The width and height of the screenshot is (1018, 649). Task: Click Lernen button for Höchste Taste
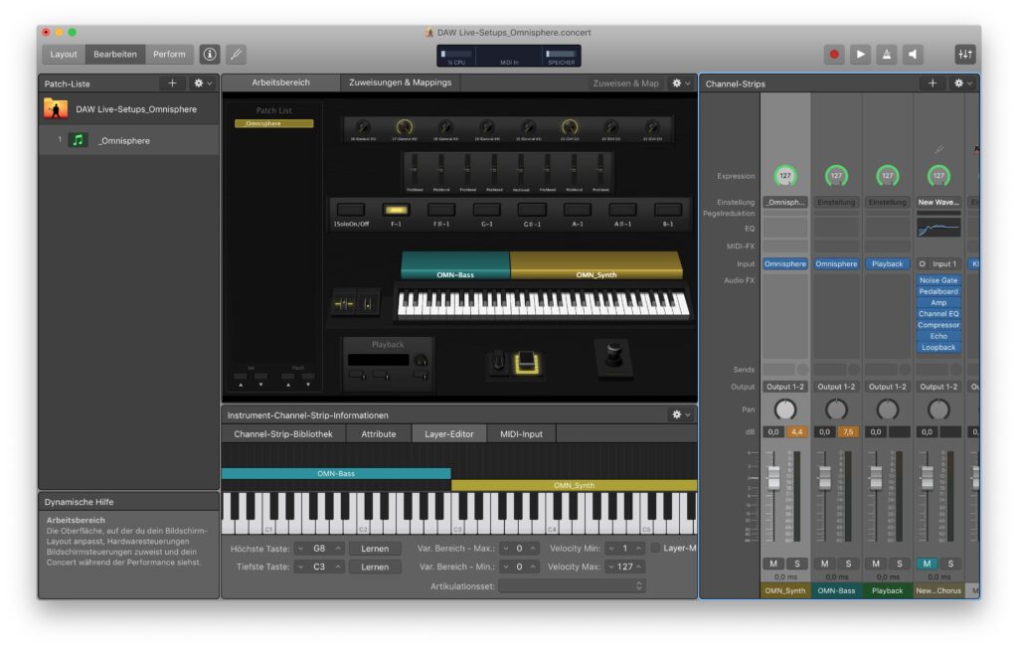point(375,549)
